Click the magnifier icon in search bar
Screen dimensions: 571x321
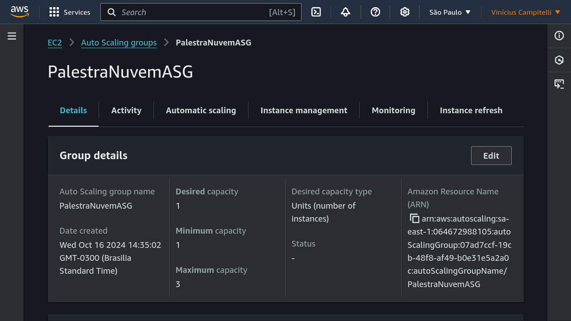click(x=112, y=12)
